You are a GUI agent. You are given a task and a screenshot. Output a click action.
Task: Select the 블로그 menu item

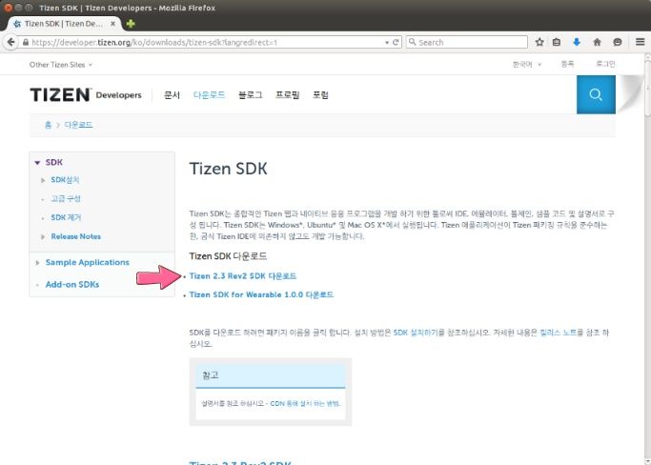251,95
